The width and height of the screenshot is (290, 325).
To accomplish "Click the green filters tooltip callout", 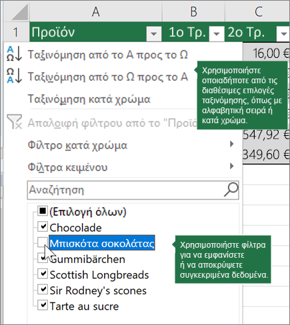I will [222, 260].
